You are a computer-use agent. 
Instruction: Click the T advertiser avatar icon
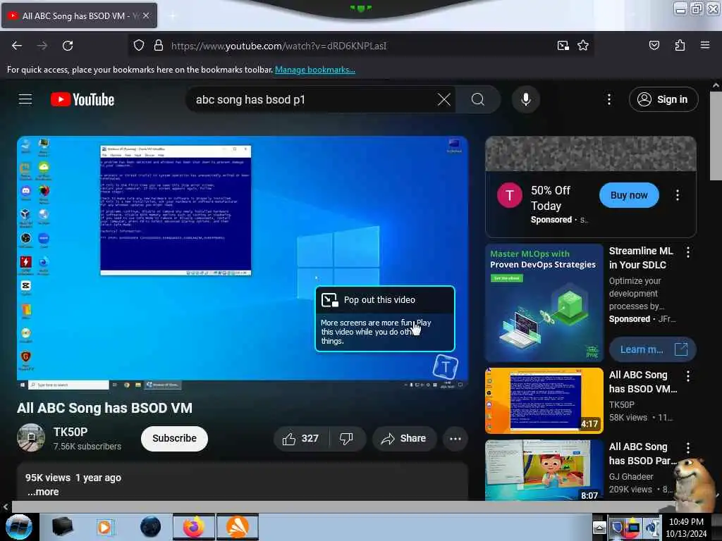pos(509,195)
